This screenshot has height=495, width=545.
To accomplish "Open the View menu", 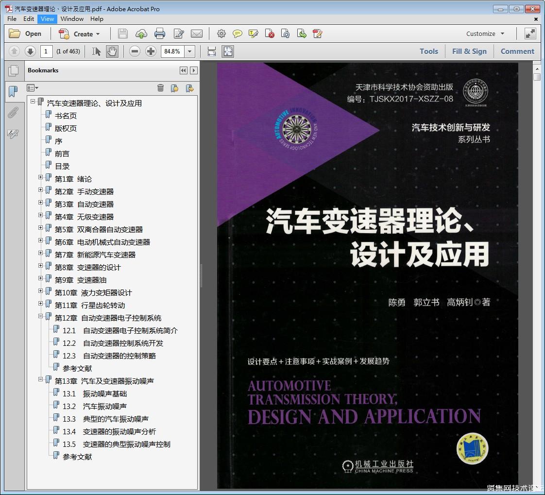I will pyautogui.click(x=48, y=18).
